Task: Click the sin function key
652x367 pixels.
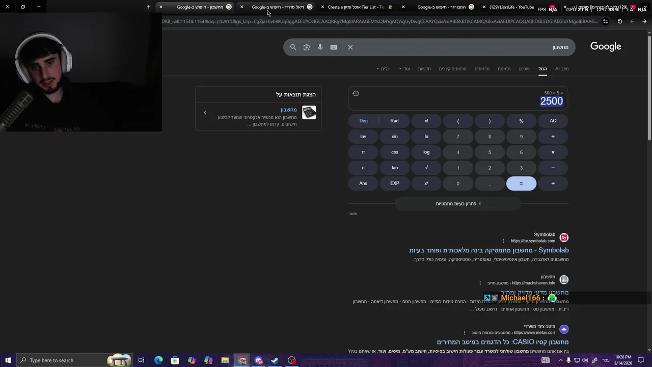Action: (x=394, y=137)
